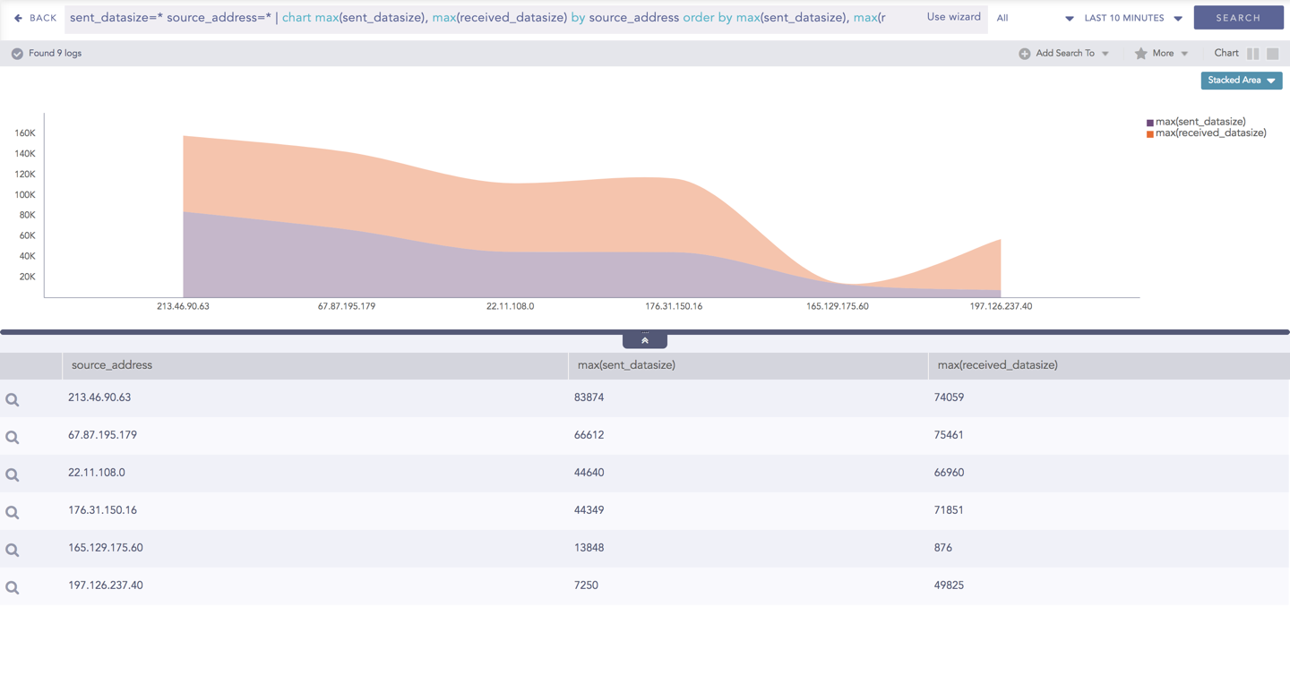The height and width of the screenshot is (692, 1290).
Task: Click magnifier icon for row 165.129.175.60
Action: pyautogui.click(x=13, y=551)
